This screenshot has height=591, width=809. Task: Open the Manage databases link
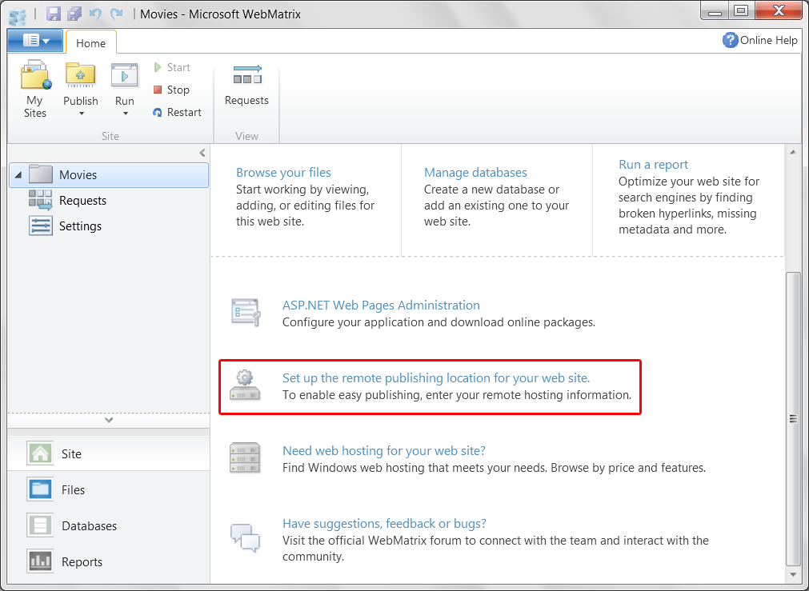[x=475, y=172]
